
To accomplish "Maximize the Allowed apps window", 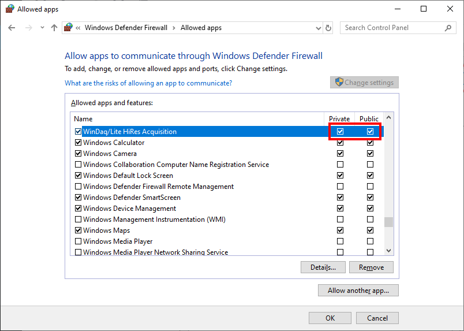I will 424,9.
